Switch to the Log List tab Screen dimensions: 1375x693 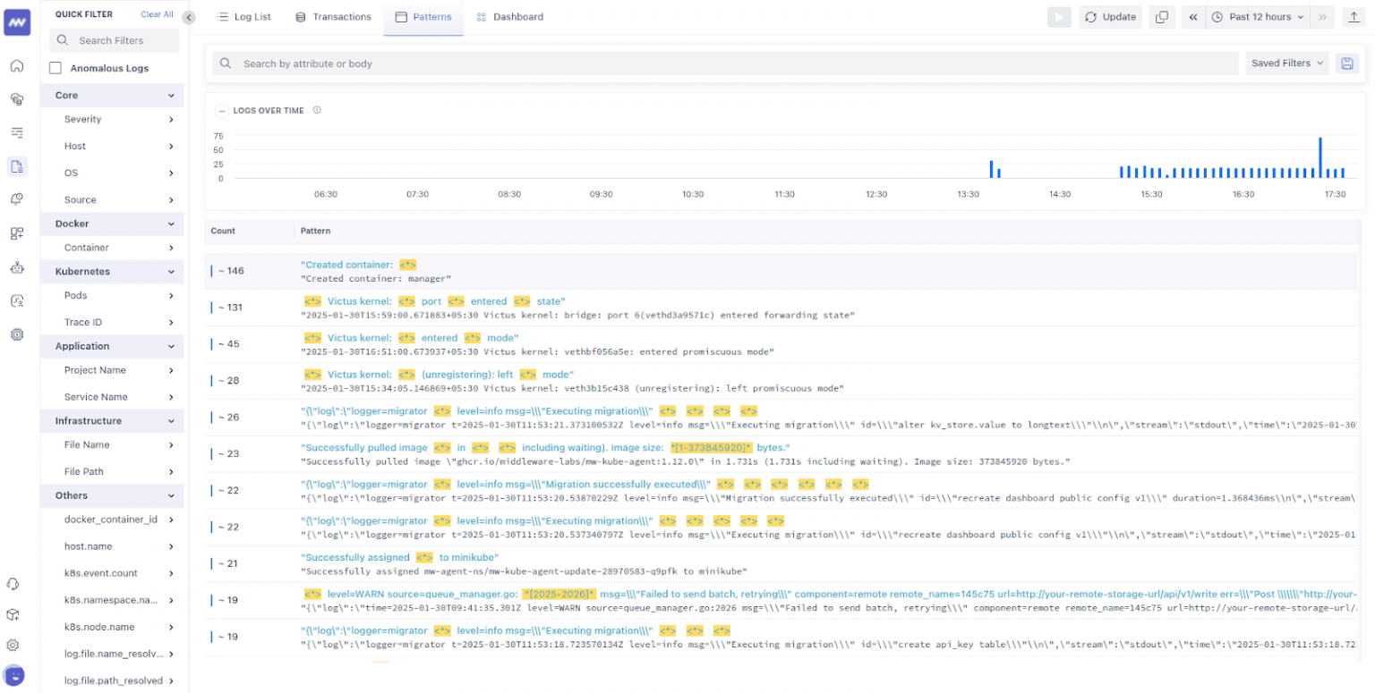(x=244, y=17)
